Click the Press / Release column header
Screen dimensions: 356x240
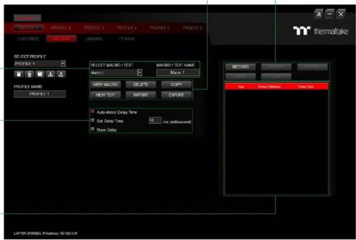tap(269, 87)
